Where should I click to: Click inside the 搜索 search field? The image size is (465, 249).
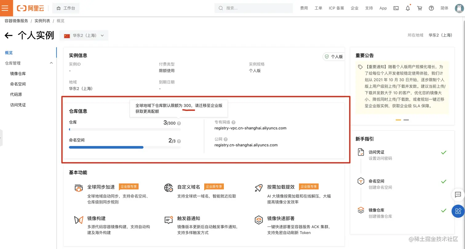pos(253,8)
